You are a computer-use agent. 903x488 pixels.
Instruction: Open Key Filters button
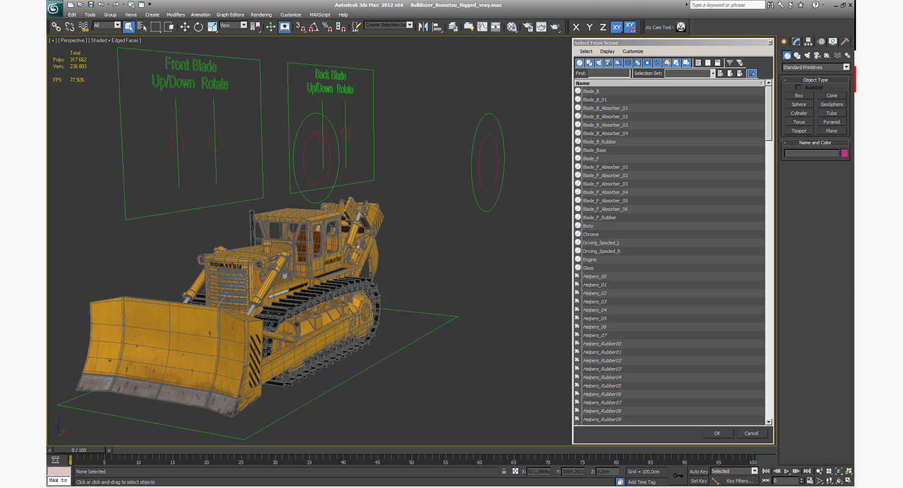coord(739,481)
